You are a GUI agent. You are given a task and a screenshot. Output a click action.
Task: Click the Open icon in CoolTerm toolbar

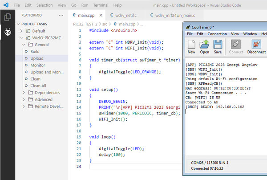coord(204,44)
